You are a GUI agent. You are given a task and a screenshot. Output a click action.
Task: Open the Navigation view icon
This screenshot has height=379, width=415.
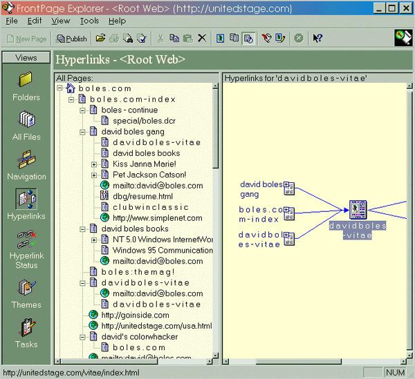click(26, 165)
